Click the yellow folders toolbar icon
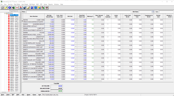This screenshot has height=96, width=174. [x=39, y=8]
